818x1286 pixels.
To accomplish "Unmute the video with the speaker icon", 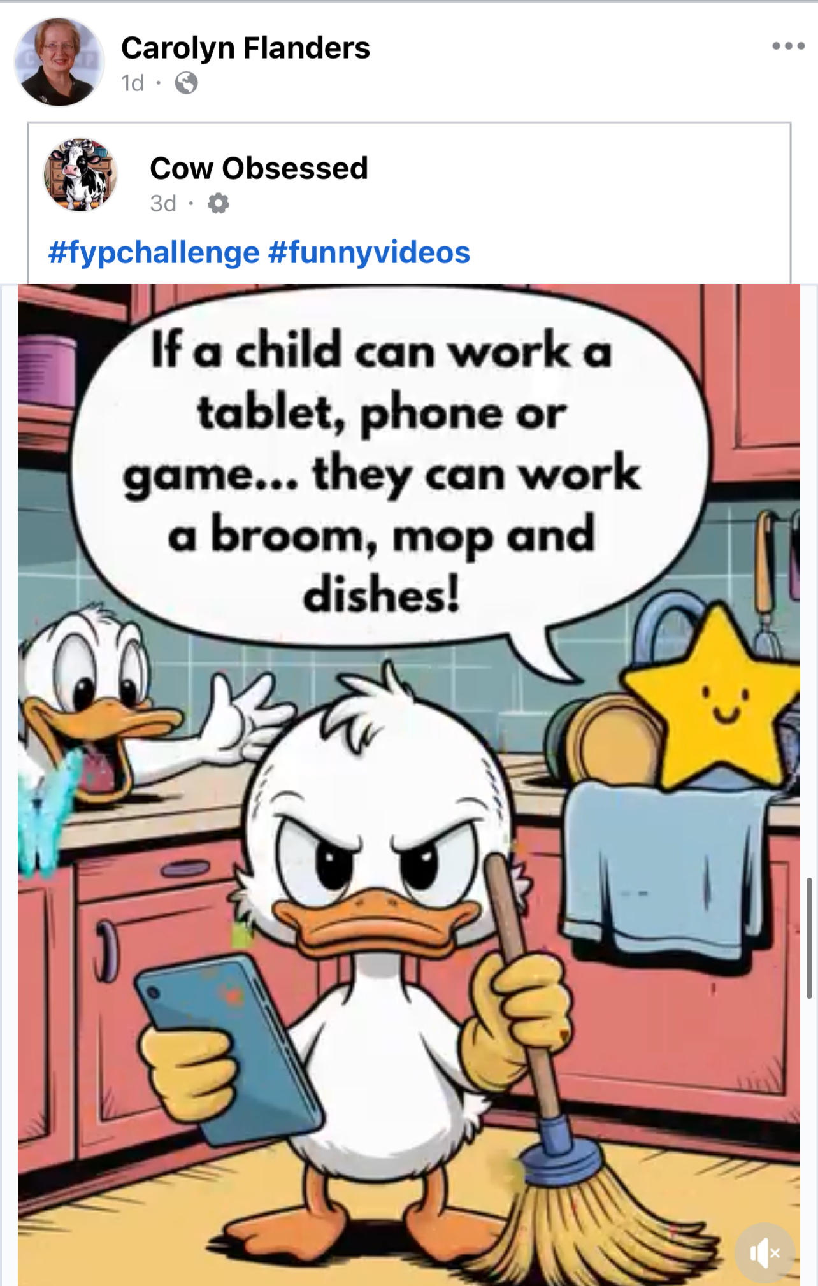I will pyautogui.click(x=764, y=1253).
